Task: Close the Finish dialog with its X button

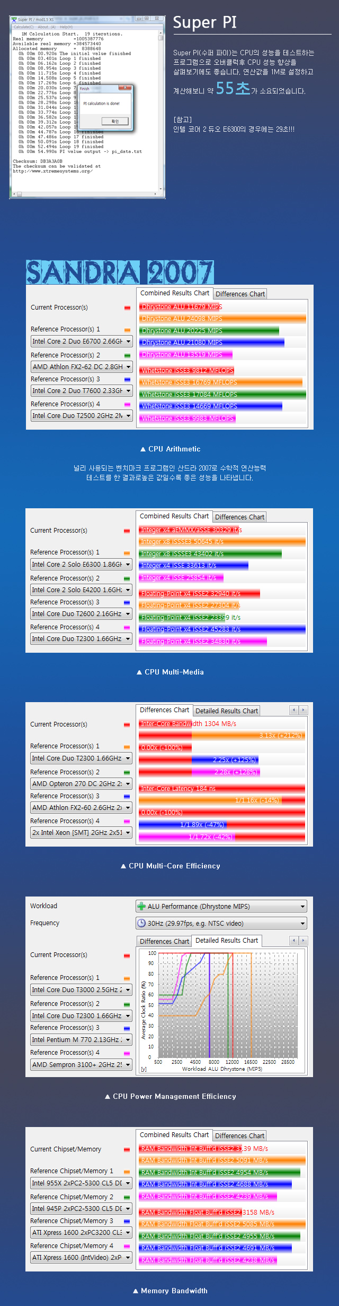Action: point(125,88)
